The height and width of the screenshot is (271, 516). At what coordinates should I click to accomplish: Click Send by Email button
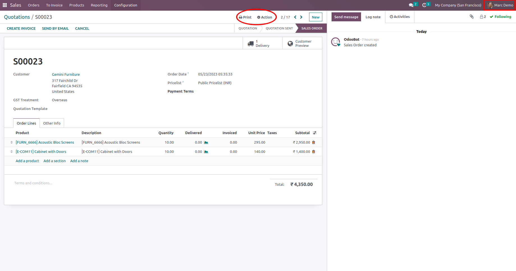click(55, 28)
